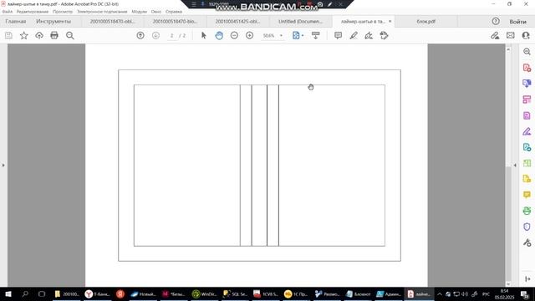The image size is (535, 301).
Task: Collapse the right tools pane arrow
Action: (x=515, y=166)
